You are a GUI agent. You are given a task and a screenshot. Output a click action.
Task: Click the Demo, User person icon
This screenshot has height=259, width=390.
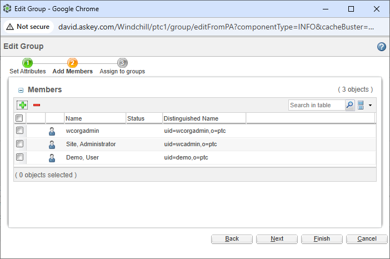pos(52,158)
